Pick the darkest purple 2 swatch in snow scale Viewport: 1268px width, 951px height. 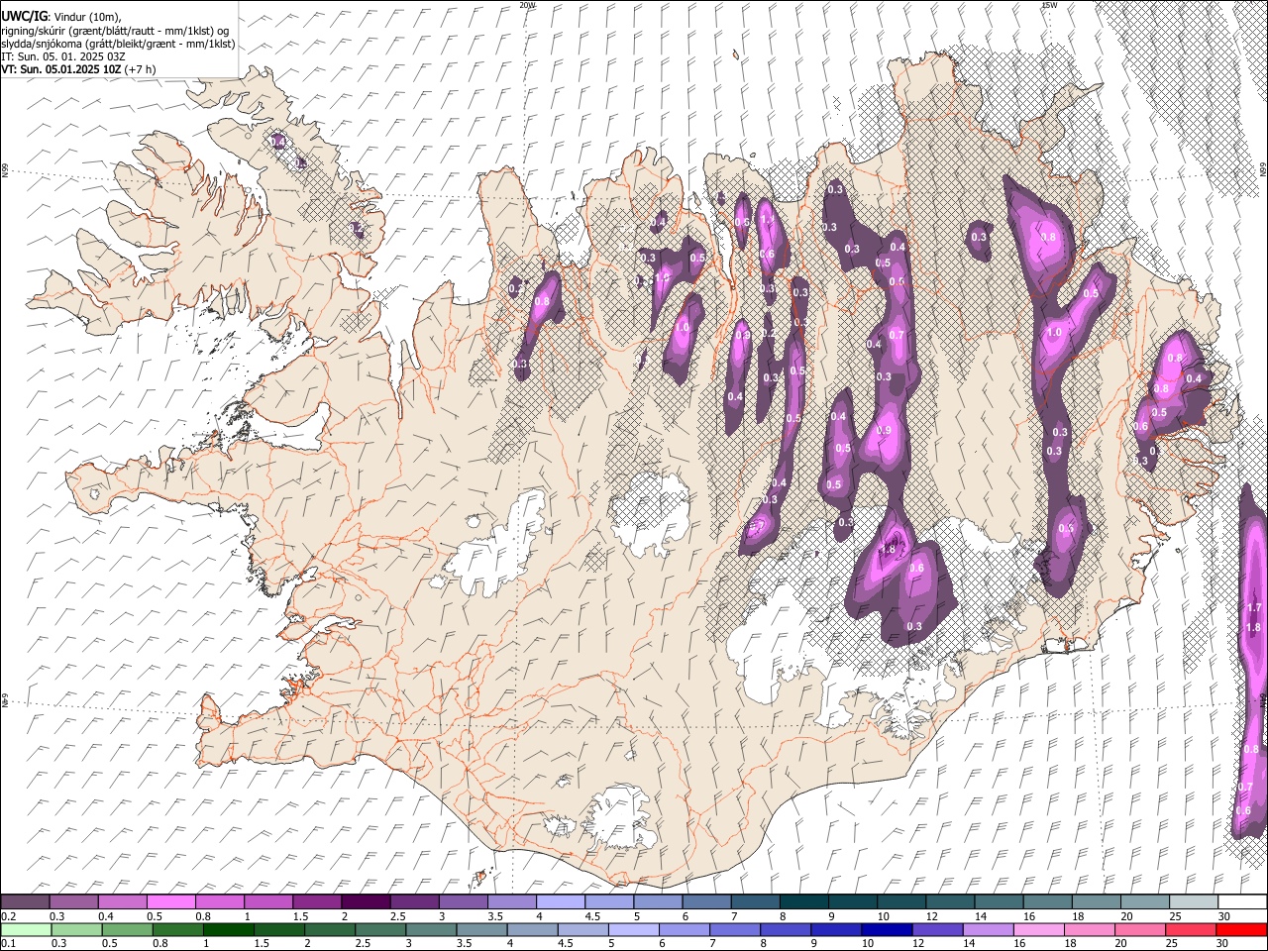pyautogui.click(x=365, y=902)
